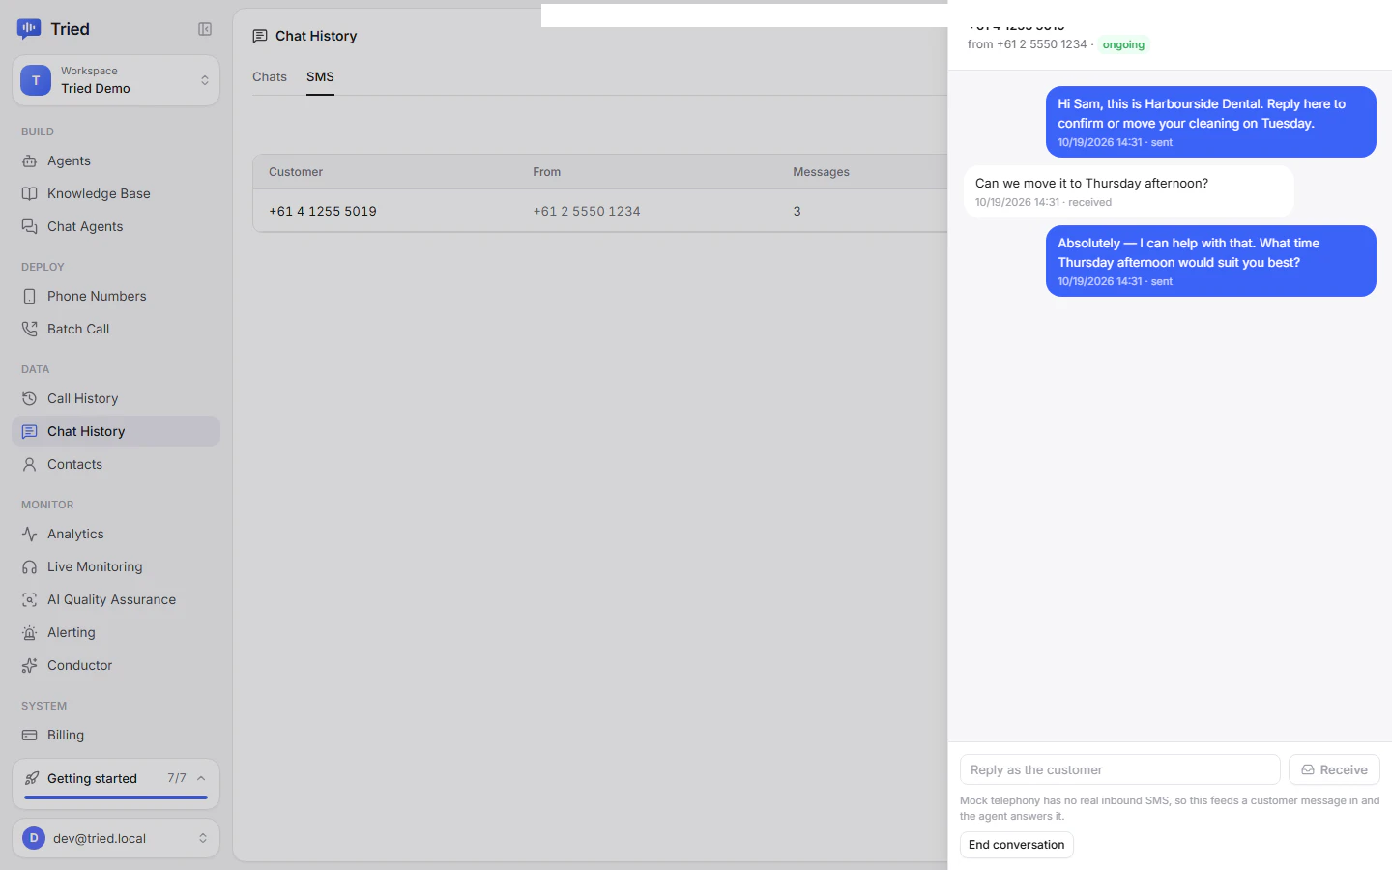This screenshot has height=870, width=1392.
Task: Collapse the sidebar panel icon
Action: 205,29
